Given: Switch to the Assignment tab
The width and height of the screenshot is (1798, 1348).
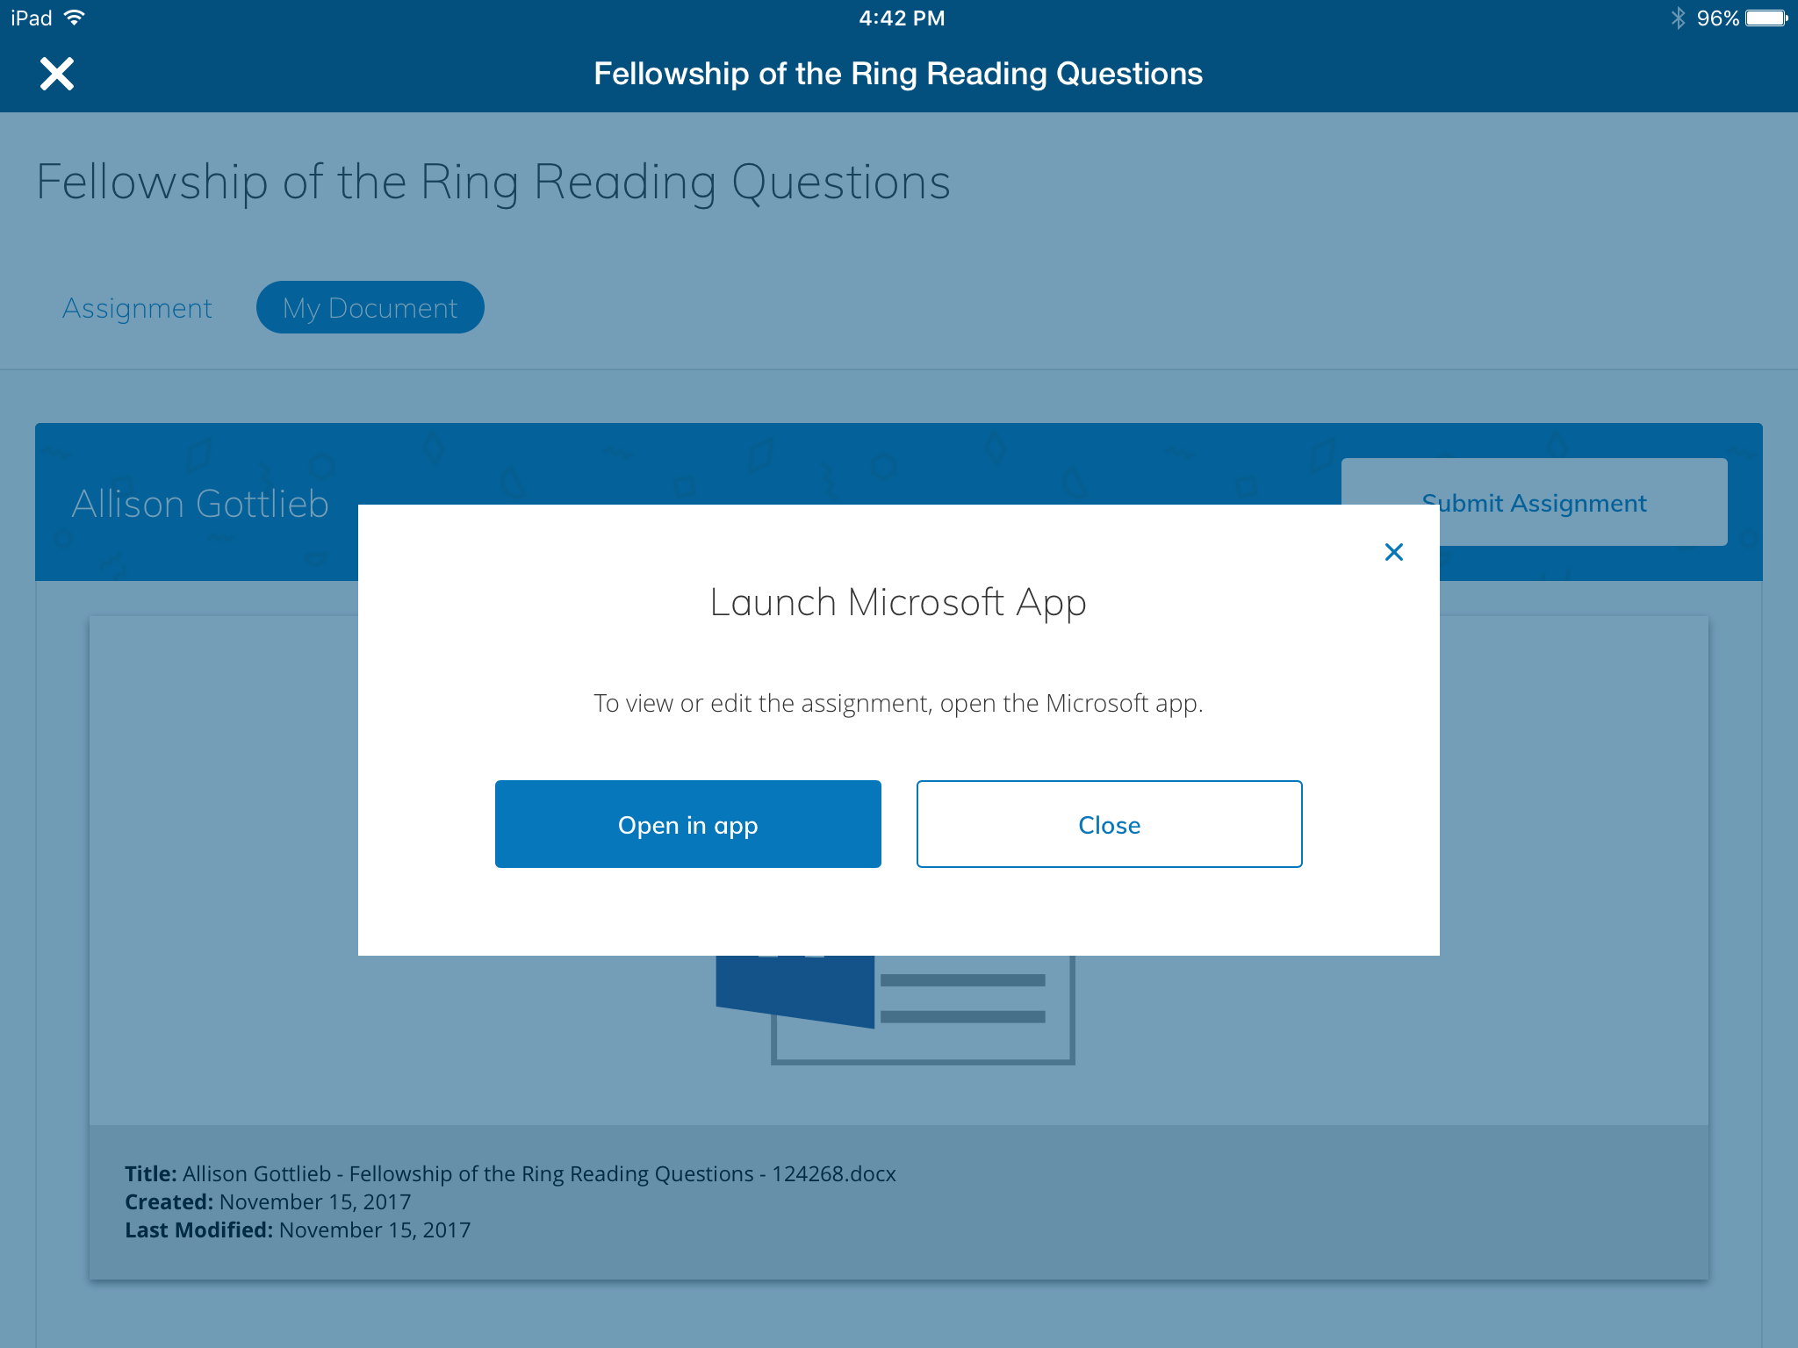Looking at the screenshot, I should (137, 308).
